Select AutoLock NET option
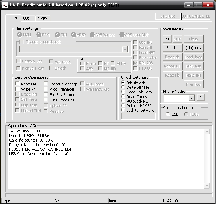 (x=123, y=101)
